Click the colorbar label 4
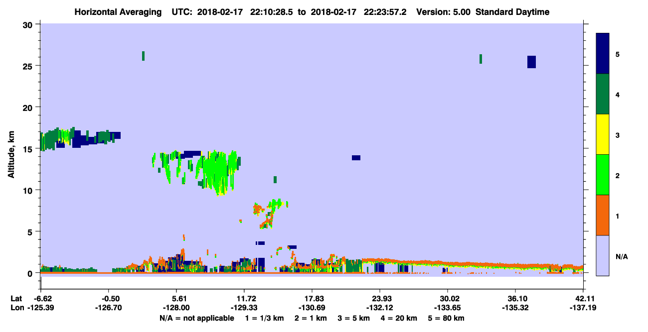648x332 pixels. (618, 94)
